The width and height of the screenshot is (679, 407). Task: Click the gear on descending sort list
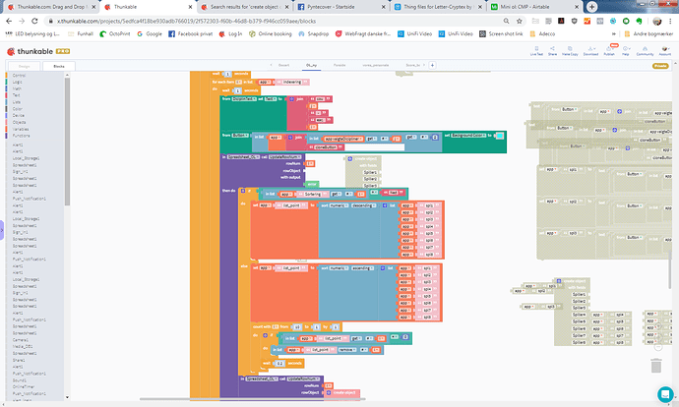click(x=385, y=205)
